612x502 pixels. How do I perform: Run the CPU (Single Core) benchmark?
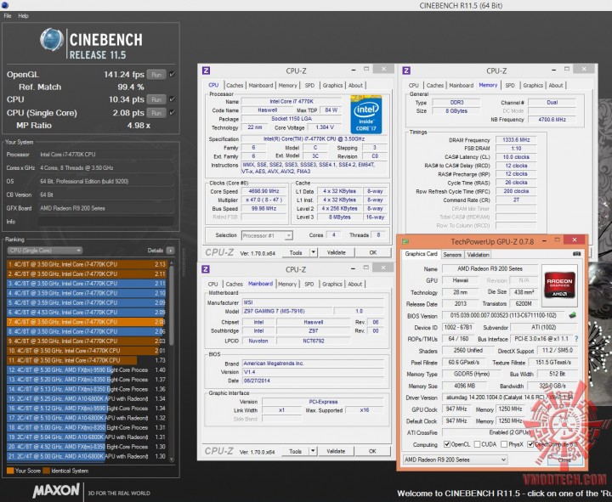click(156, 113)
